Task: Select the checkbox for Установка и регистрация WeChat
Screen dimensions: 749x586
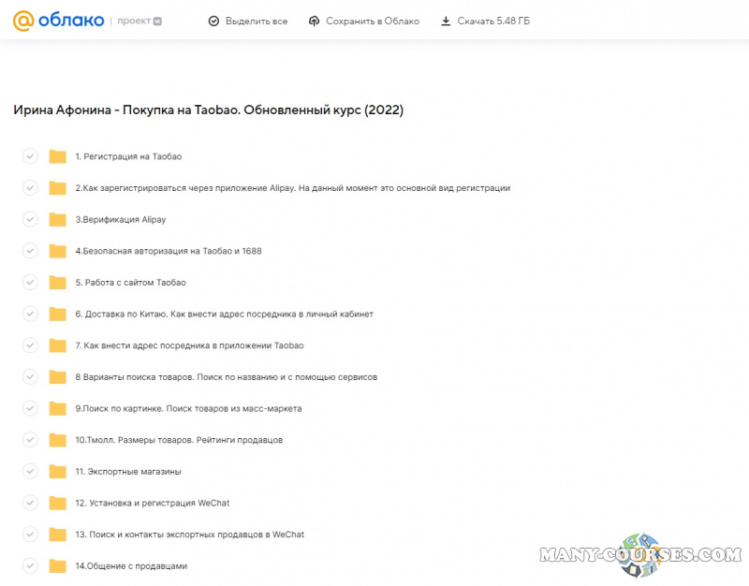Action: click(30, 503)
